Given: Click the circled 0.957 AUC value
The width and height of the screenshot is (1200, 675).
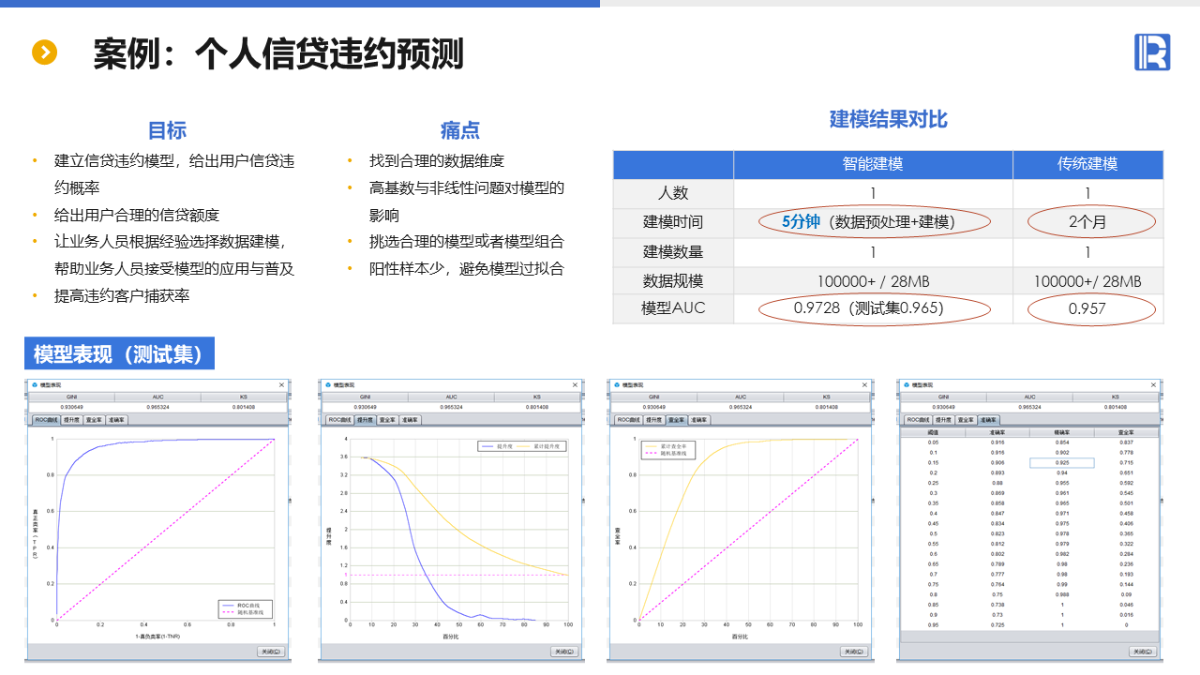Looking at the screenshot, I should point(1087,308).
